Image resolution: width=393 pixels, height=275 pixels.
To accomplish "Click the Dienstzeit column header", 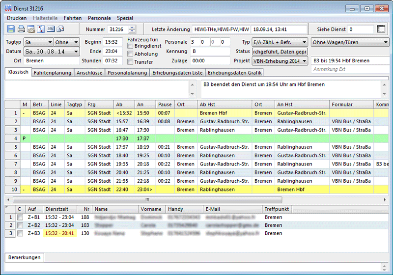I will 59,209.
